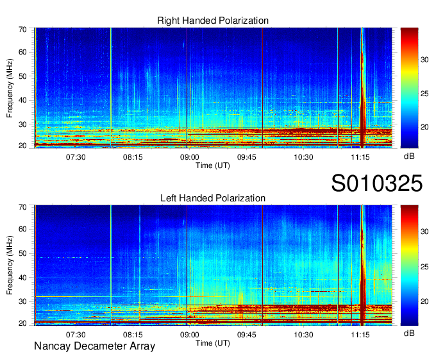Click the 25 value on left-handed color bar scale
Image resolution: width=436 pixels, height=354 pixels.
tap(424, 267)
